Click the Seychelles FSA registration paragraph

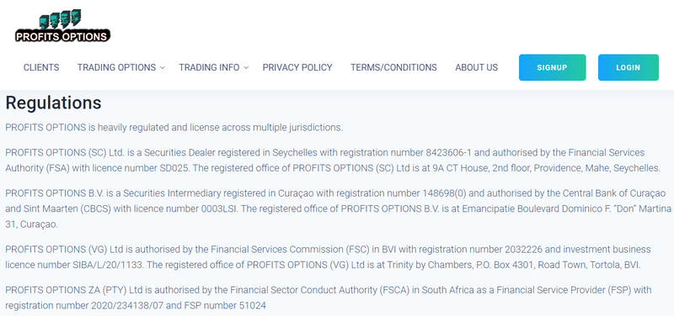[333, 161]
